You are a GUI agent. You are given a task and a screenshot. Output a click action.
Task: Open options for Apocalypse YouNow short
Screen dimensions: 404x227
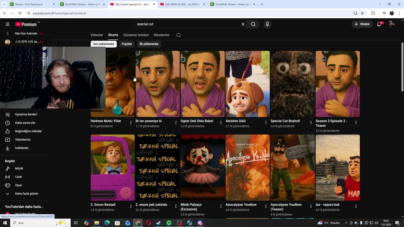[266, 206]
